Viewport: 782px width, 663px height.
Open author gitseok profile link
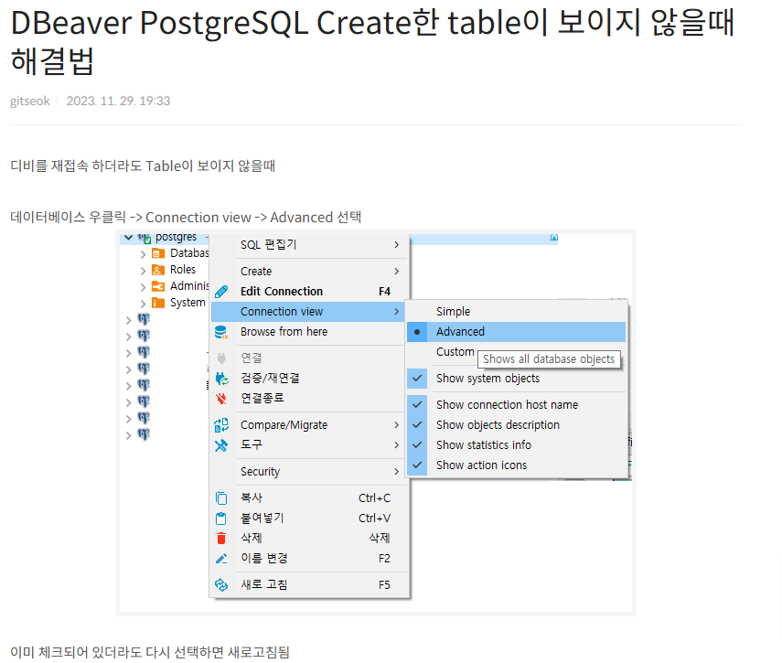tap(30, 101)
